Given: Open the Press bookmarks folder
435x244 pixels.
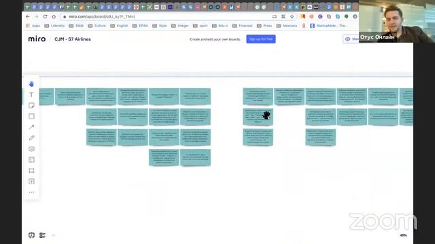Looking at the screenshot, I should coord(264,26).
